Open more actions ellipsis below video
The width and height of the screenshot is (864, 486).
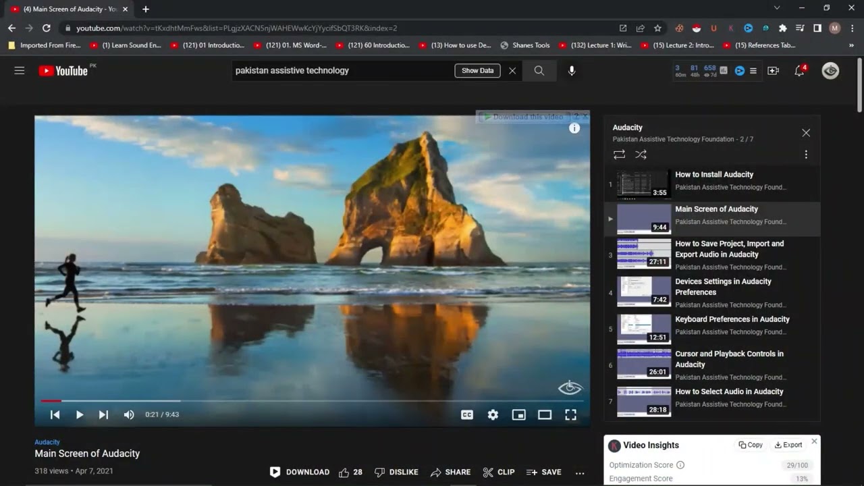coord(580,473)
